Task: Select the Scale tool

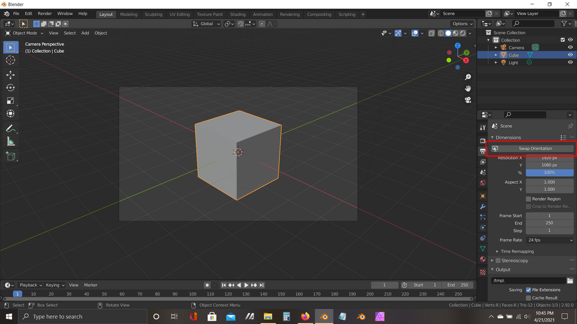Action: tap(10, 101)
